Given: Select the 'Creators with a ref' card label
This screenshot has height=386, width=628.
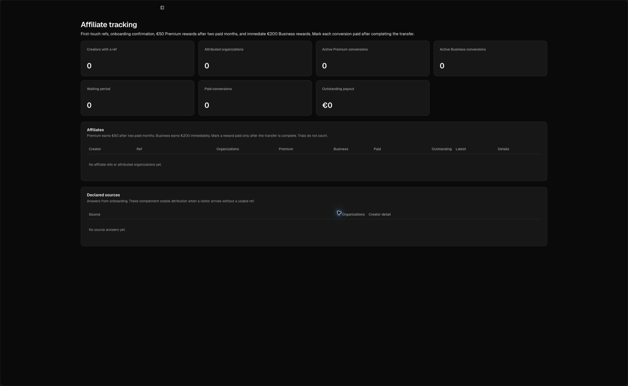Looking at the screenshot, I should coord(102,49).
